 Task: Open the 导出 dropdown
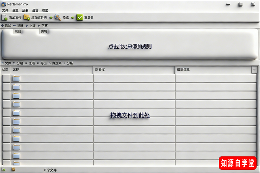click(x=42, y=63)
